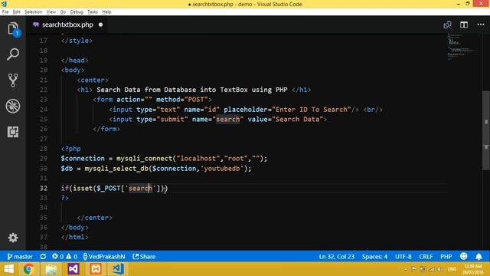Viewport: 490px width, 276px height.
Task: Open the Windows Start button
Action: tap(8, 269)
